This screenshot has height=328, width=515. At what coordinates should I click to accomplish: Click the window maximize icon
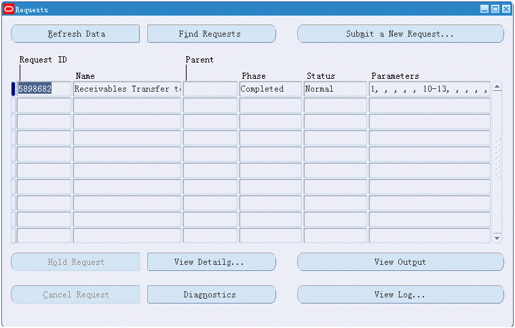click(x=495, y=9)
